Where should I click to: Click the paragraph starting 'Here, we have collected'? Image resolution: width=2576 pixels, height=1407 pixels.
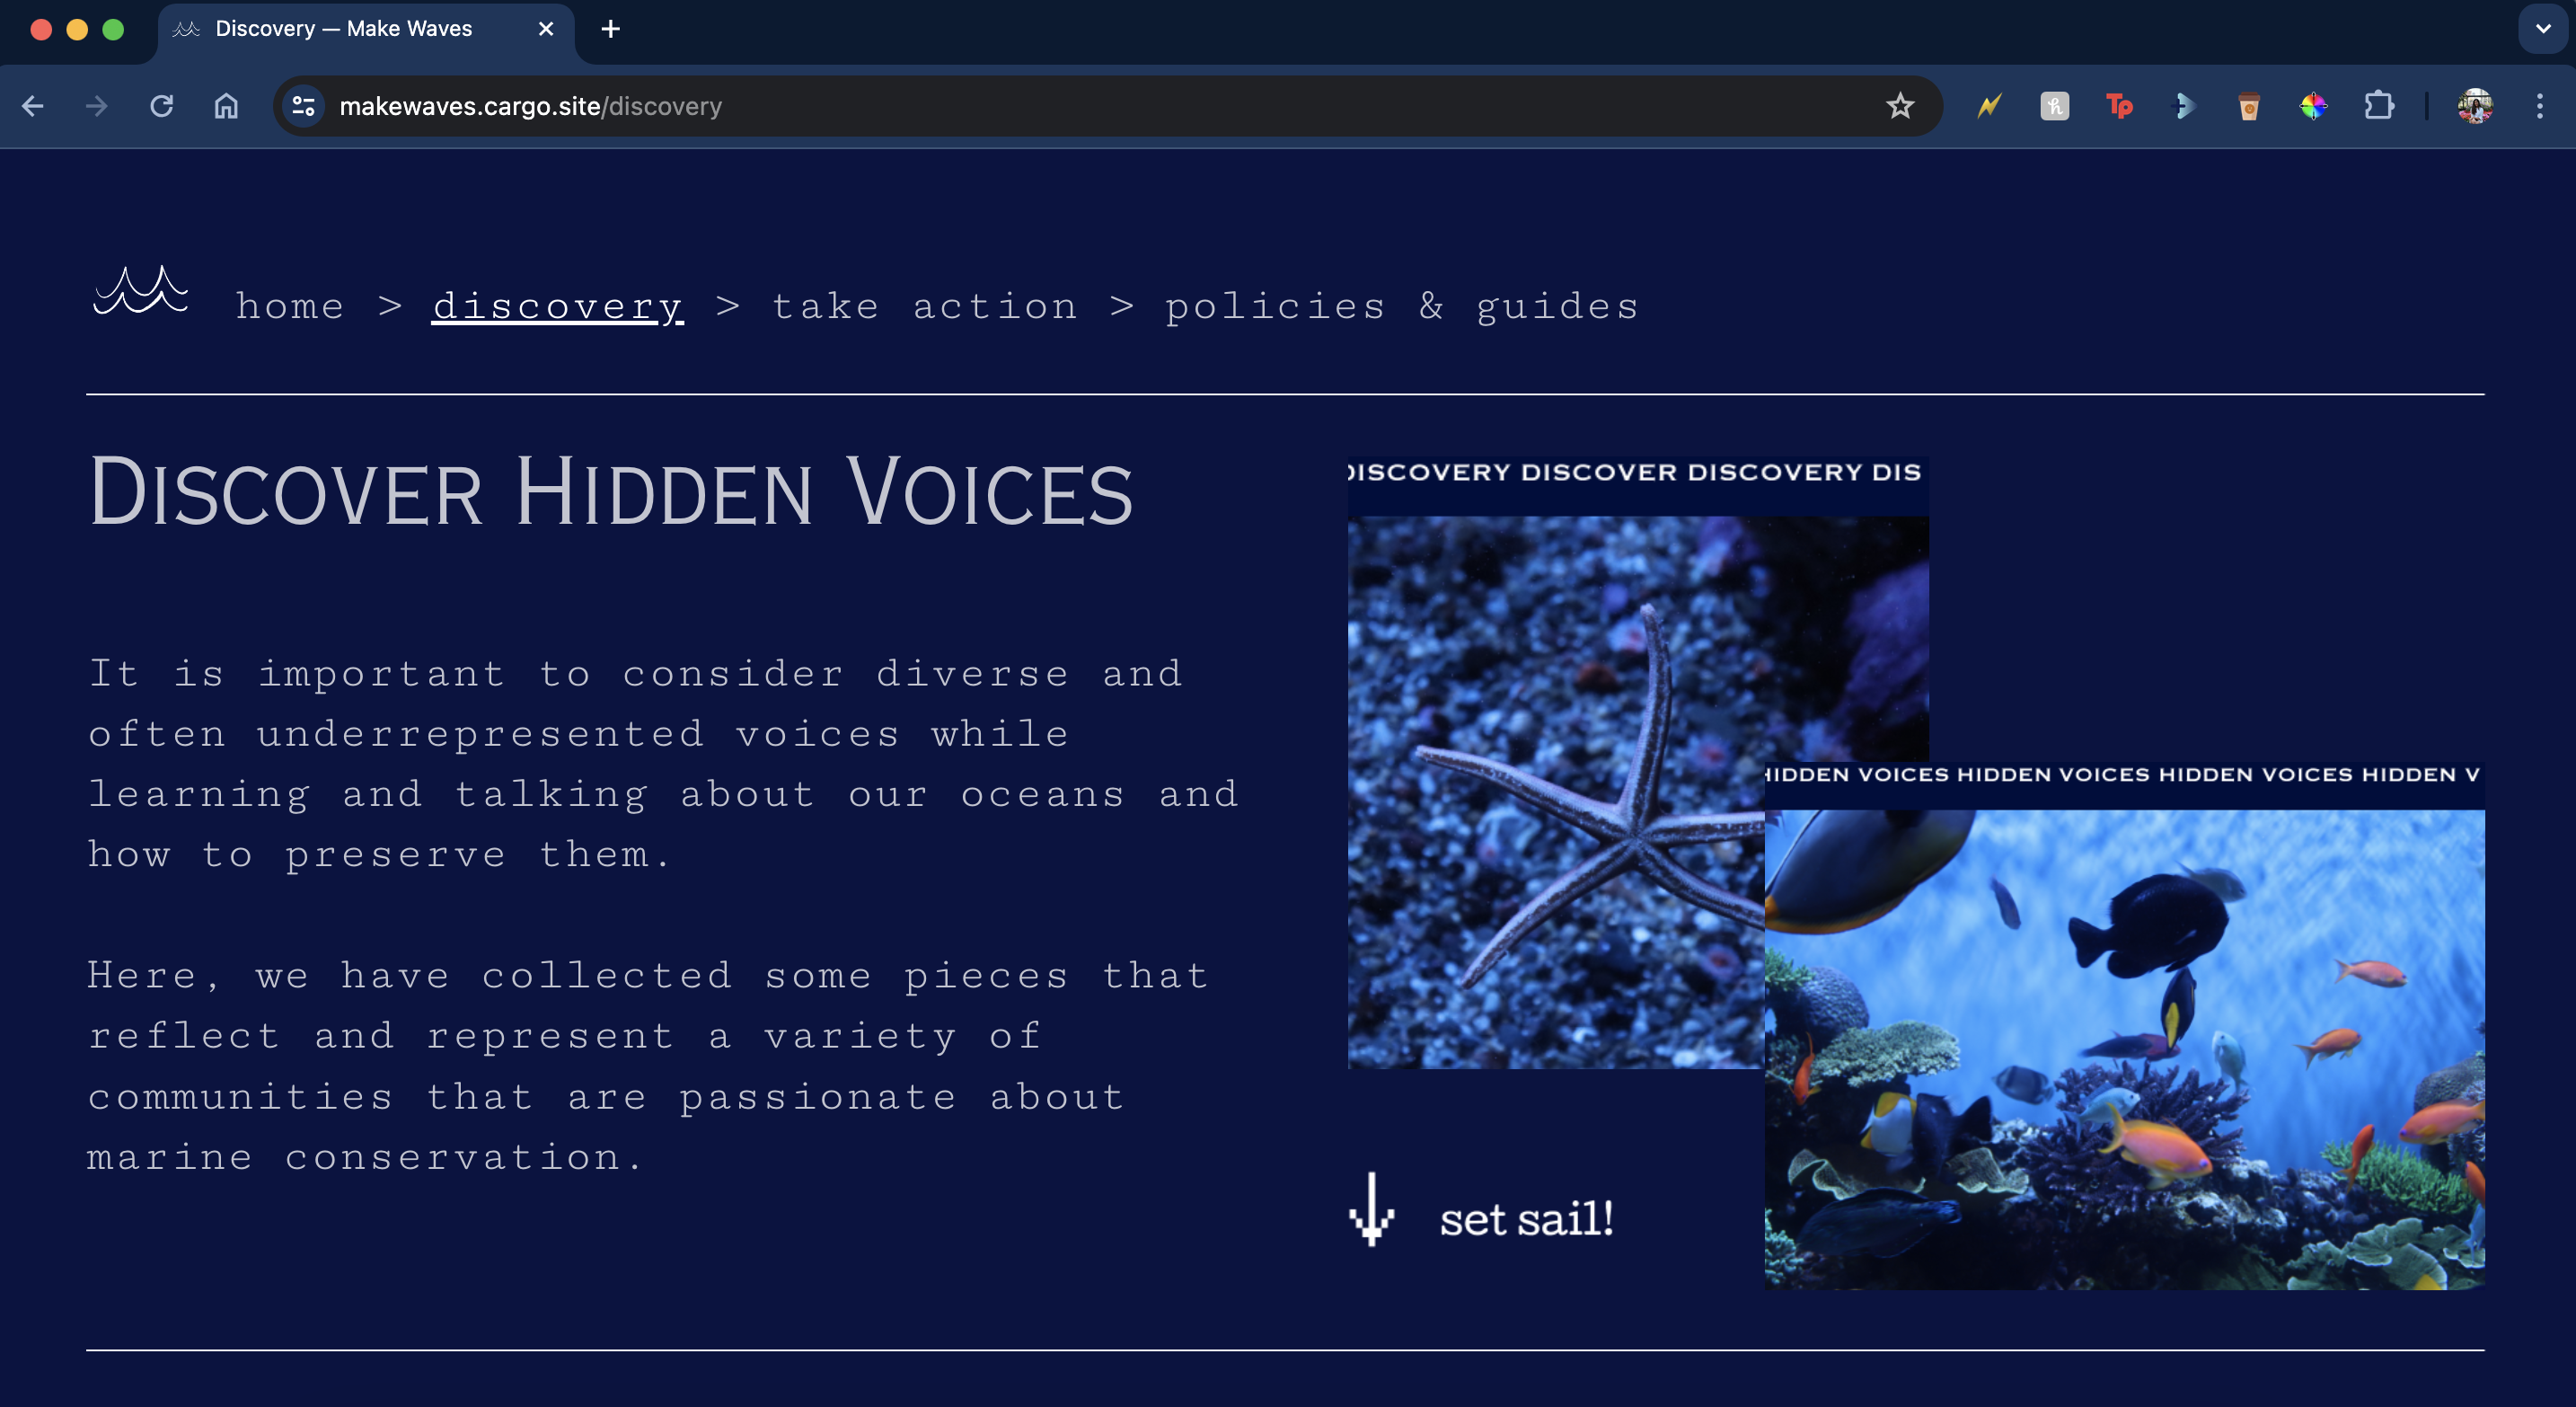point(648,1066)
